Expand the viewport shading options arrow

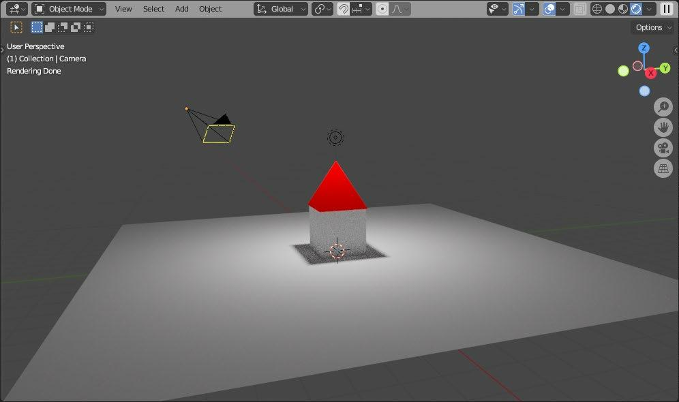tap(649, 9)
